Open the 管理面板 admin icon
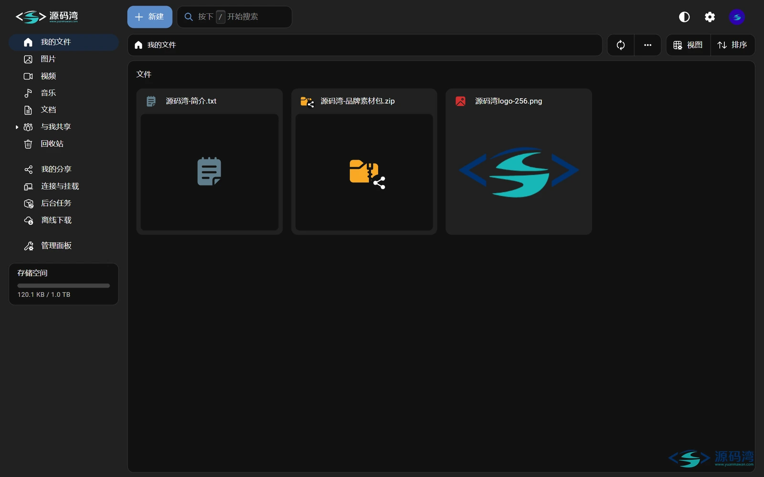The width and height of the screenshot is (764, 477). 29,246
